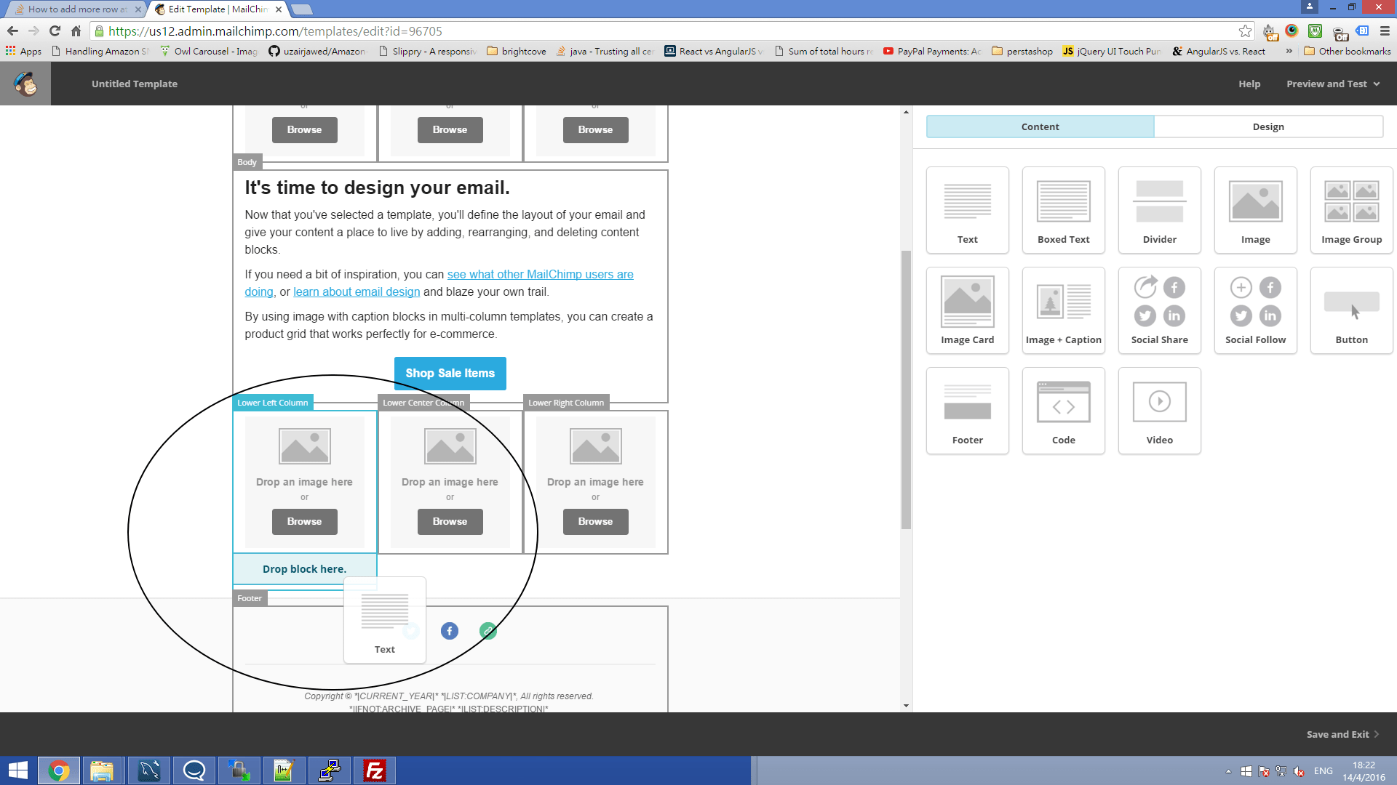Select the Image Card block
This screenshot has width=1397, height=785.
[967, 310]
